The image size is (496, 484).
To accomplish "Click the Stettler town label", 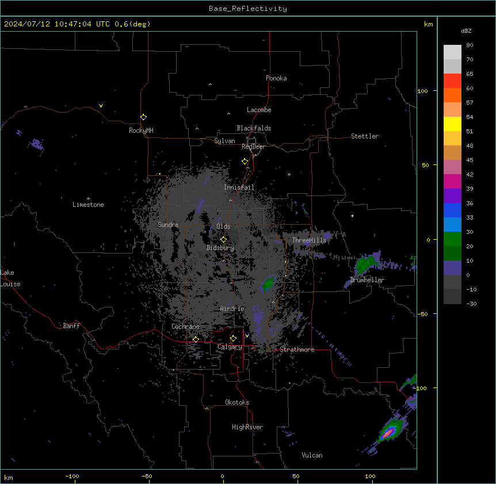I will [365, 136].
